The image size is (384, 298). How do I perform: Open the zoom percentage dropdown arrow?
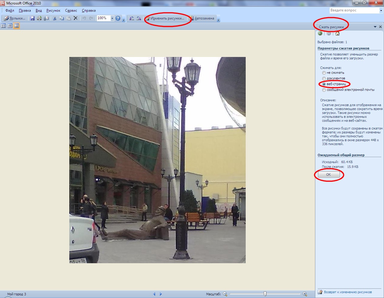[x=112, y=18]
